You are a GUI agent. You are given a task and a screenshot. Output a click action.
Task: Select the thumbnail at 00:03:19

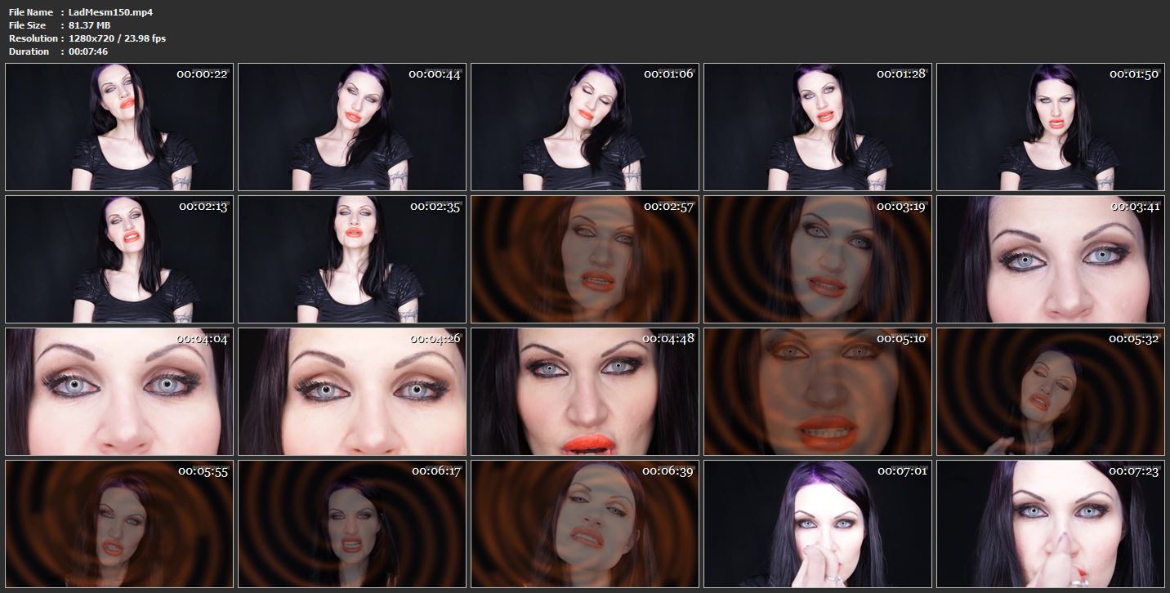[x=818, y=259]
